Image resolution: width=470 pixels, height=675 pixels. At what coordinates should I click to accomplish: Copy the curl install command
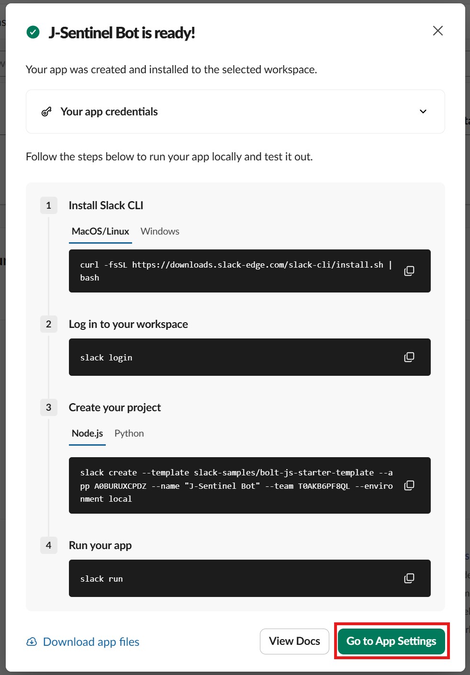pyautogui.click(x=409, y=271)
